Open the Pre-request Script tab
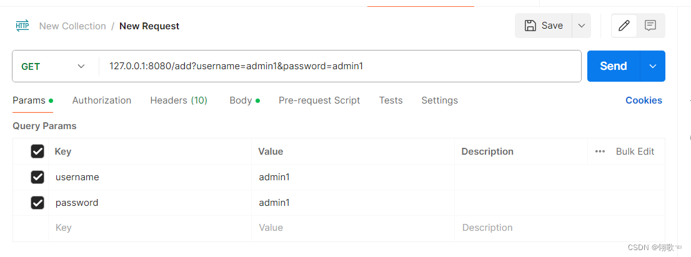 point(319,100)
